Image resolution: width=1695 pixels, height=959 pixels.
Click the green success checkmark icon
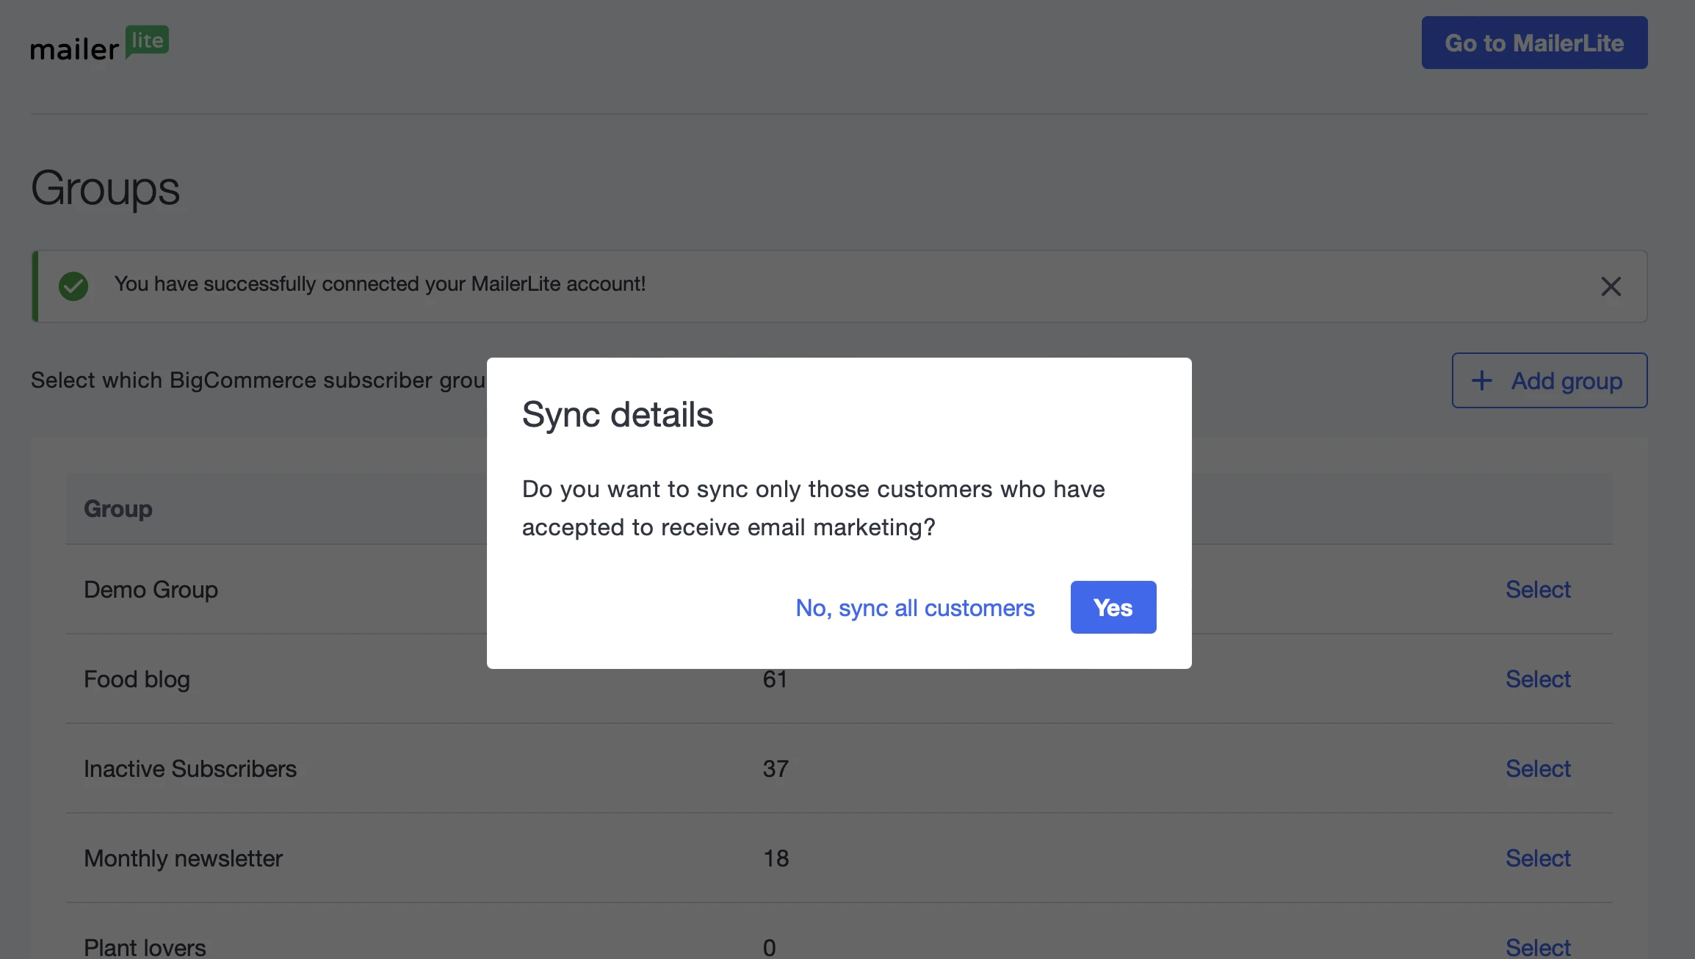pos(73,286)
